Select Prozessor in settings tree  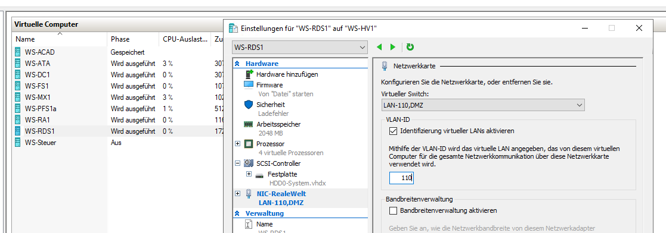[271, 144]
